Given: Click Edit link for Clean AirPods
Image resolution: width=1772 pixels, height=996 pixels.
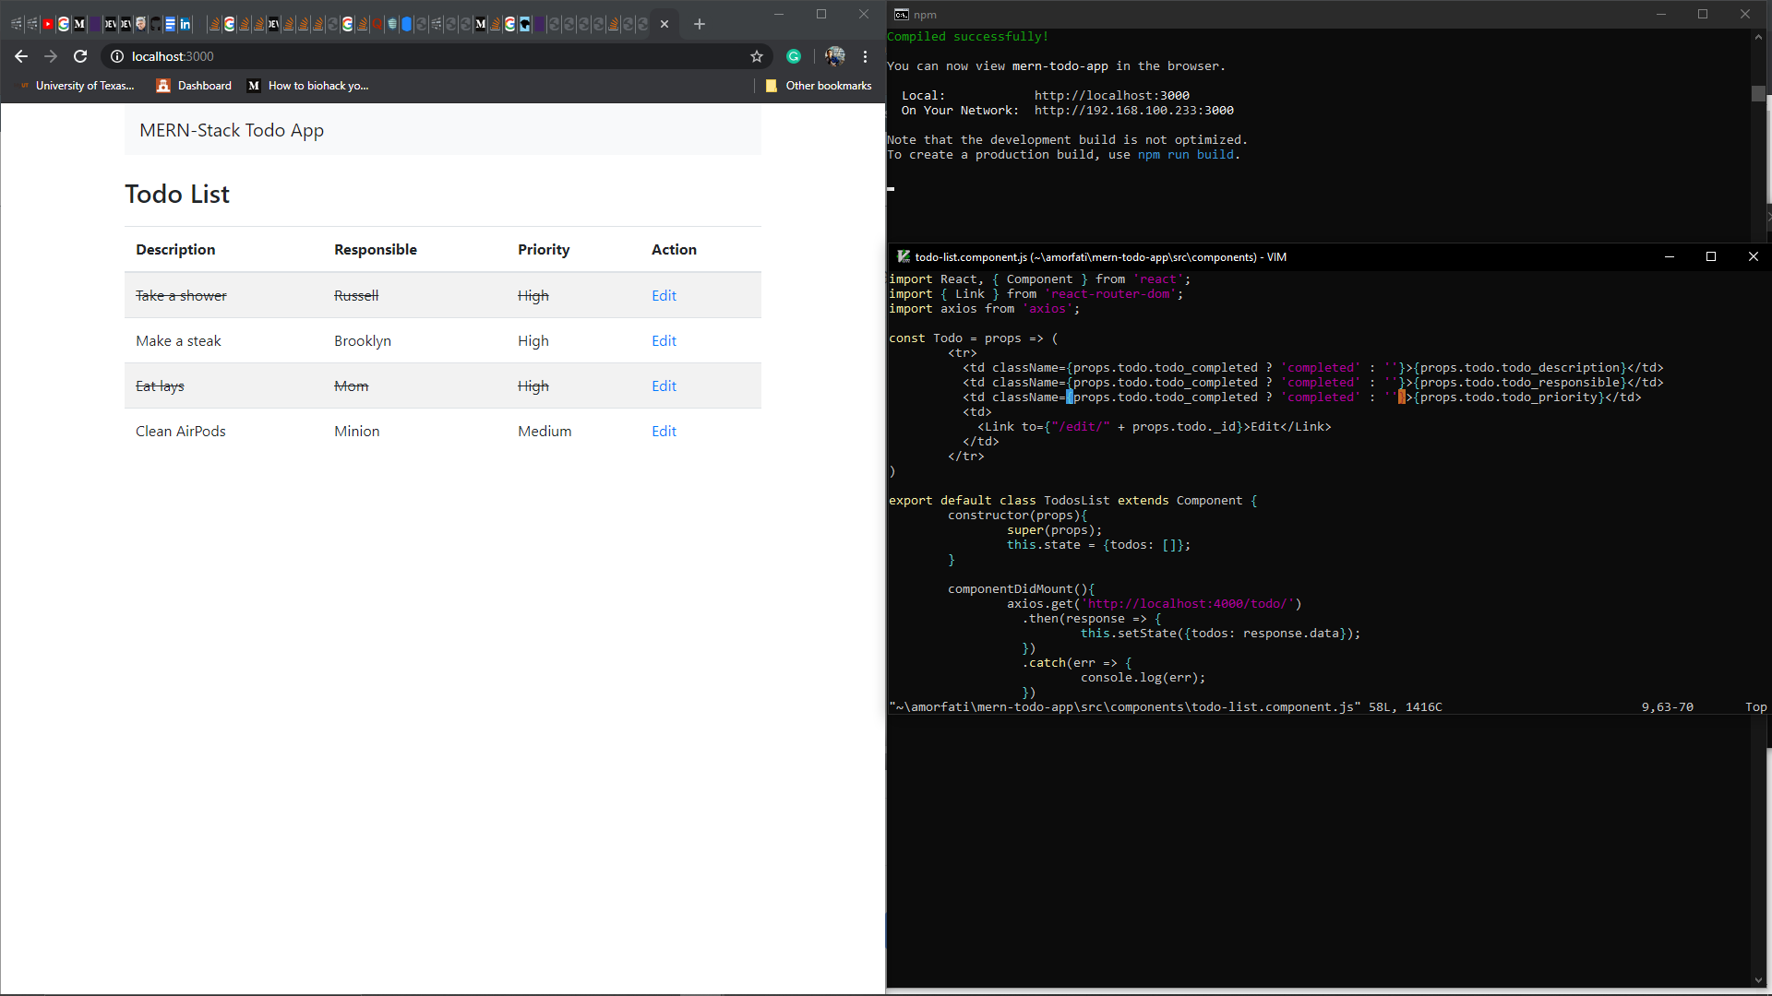Looking at the screenshot, I should click(x=664, y=431).
